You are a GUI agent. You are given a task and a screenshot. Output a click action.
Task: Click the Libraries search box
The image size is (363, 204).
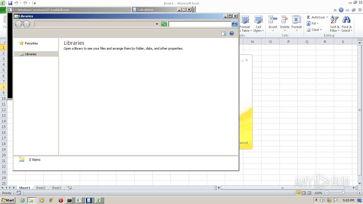coord(200,24)
